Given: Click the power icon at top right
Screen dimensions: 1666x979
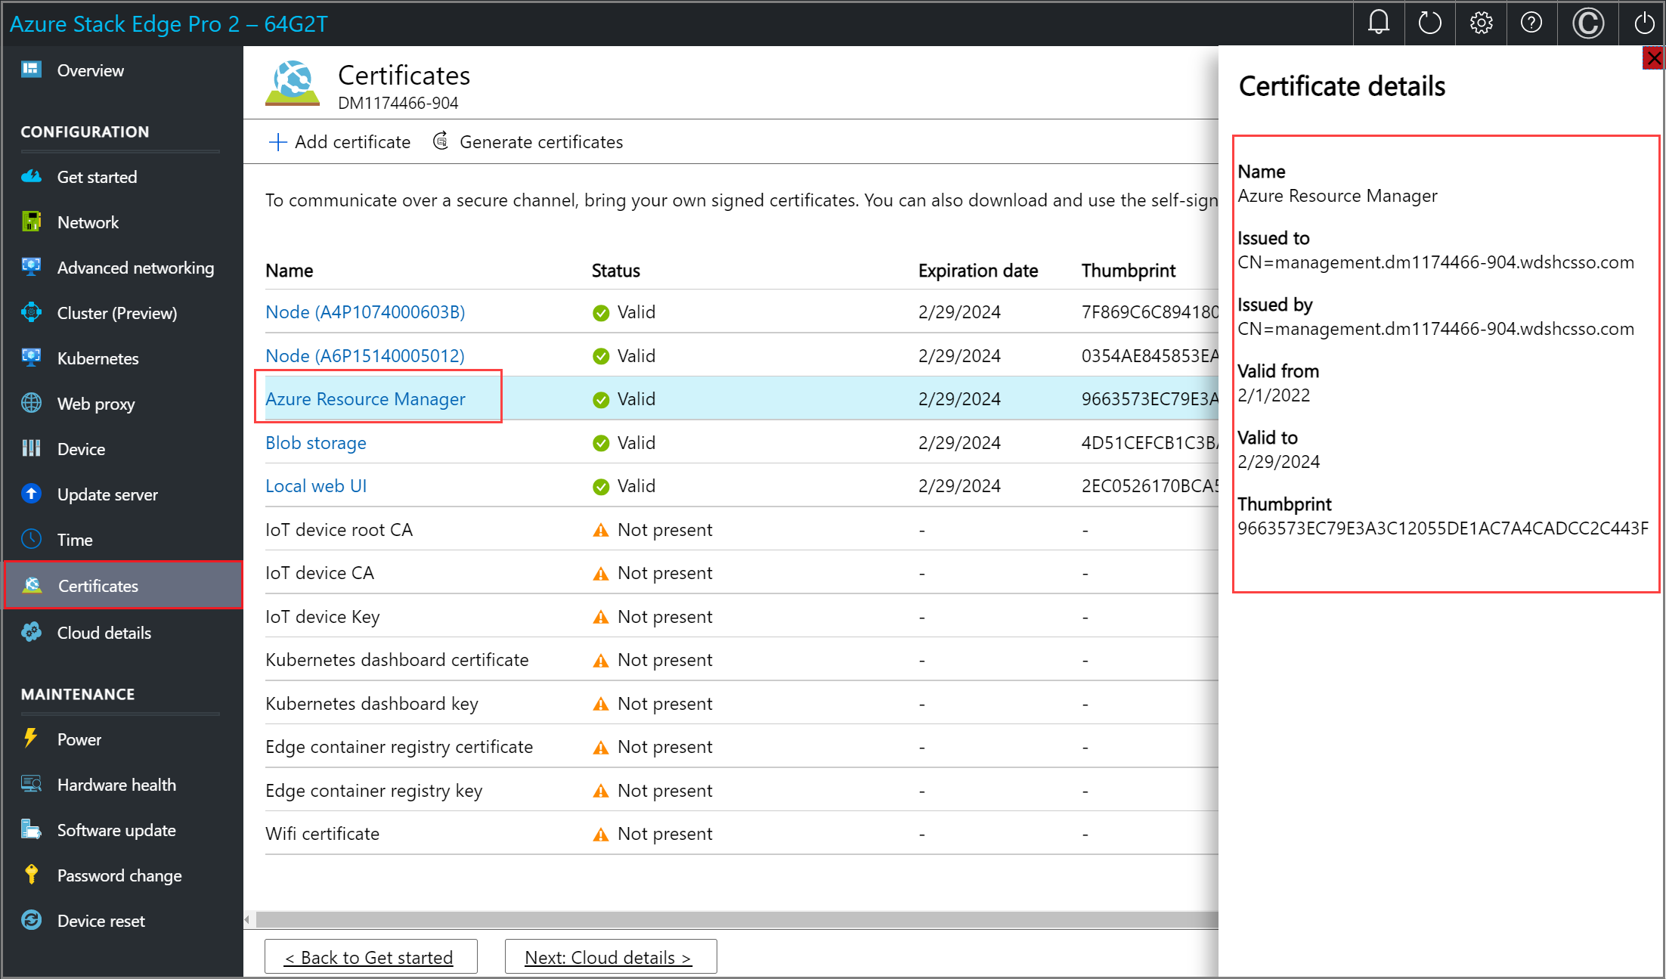Looking at the screenshot, I should (1643, 23).
